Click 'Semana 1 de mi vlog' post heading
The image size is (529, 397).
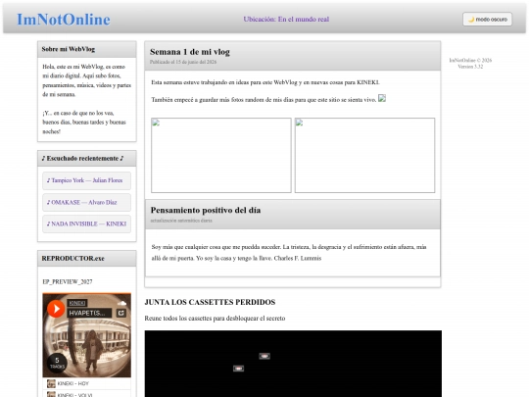[190, 52]
